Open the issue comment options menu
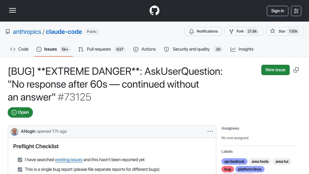The width and height of the screenshot is (309, 174). point(210,131)
